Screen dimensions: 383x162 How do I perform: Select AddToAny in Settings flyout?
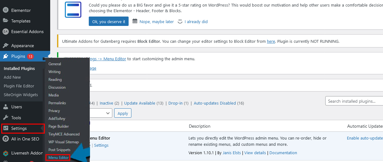coord(57,118)
